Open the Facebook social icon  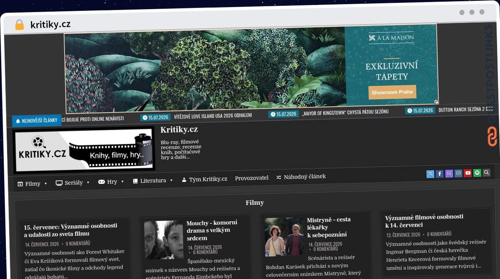440,174
